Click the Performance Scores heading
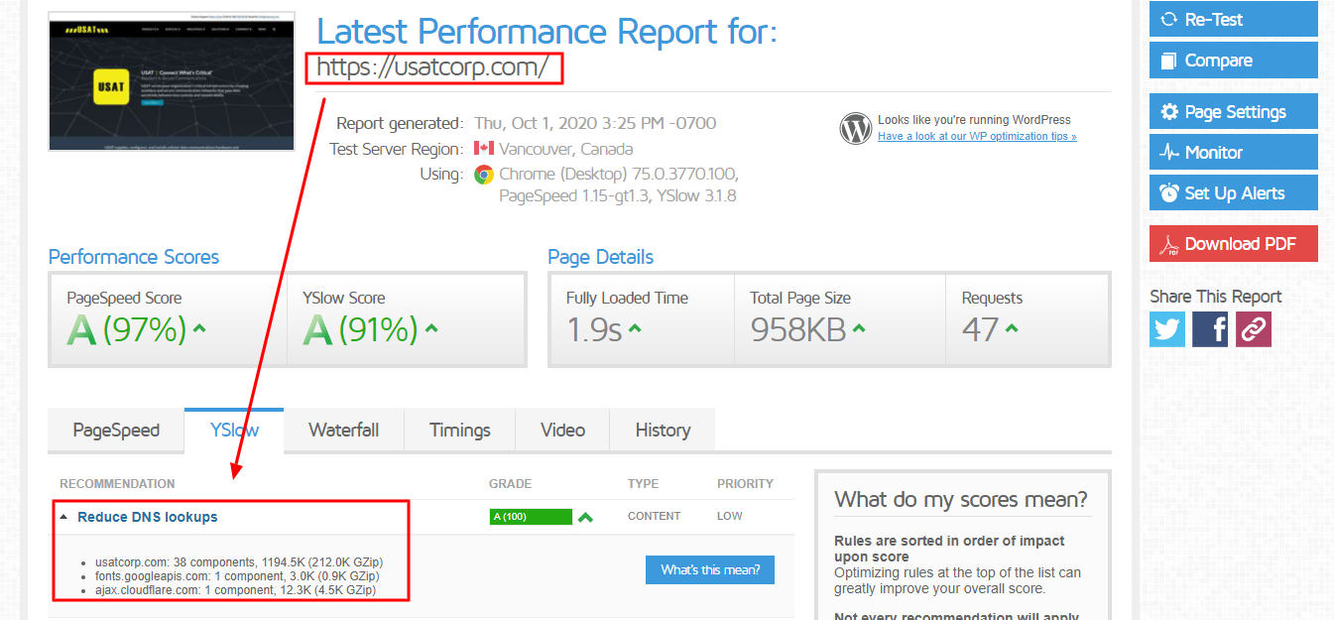Image resolution: width=1334 pixels, height=620 pixels. (x=134, y=257)
